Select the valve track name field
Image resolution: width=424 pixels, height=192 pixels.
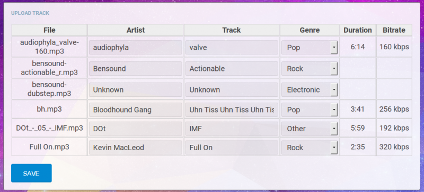pos(232,48)
